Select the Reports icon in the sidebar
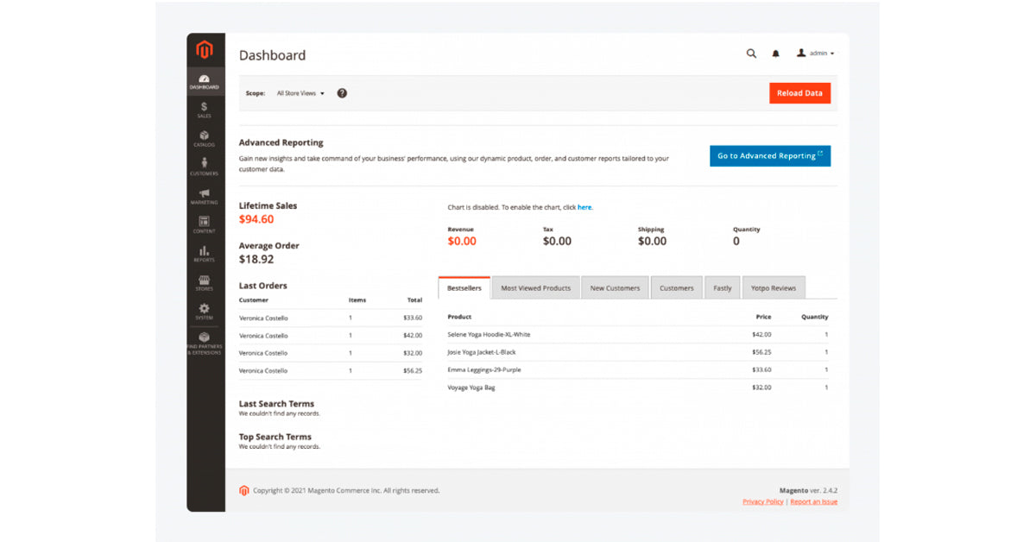This screenshot has height=542, width=1036. click(204, 254)
